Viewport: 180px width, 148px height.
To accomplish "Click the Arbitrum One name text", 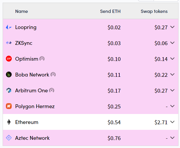I will pyautogui.click(x=31, y=91).
